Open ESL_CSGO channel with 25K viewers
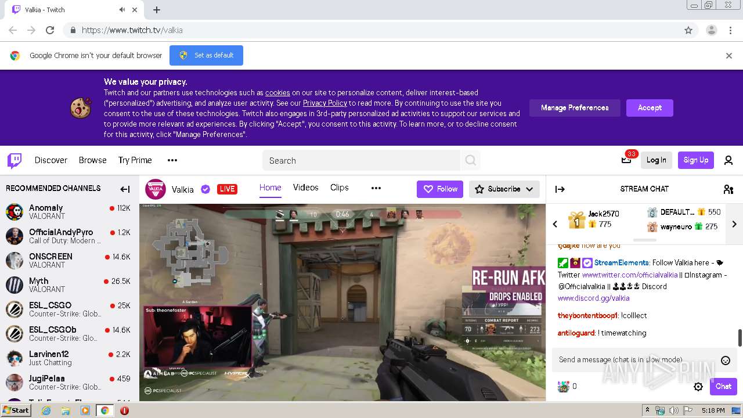743x418 pixels. (69, 309)
